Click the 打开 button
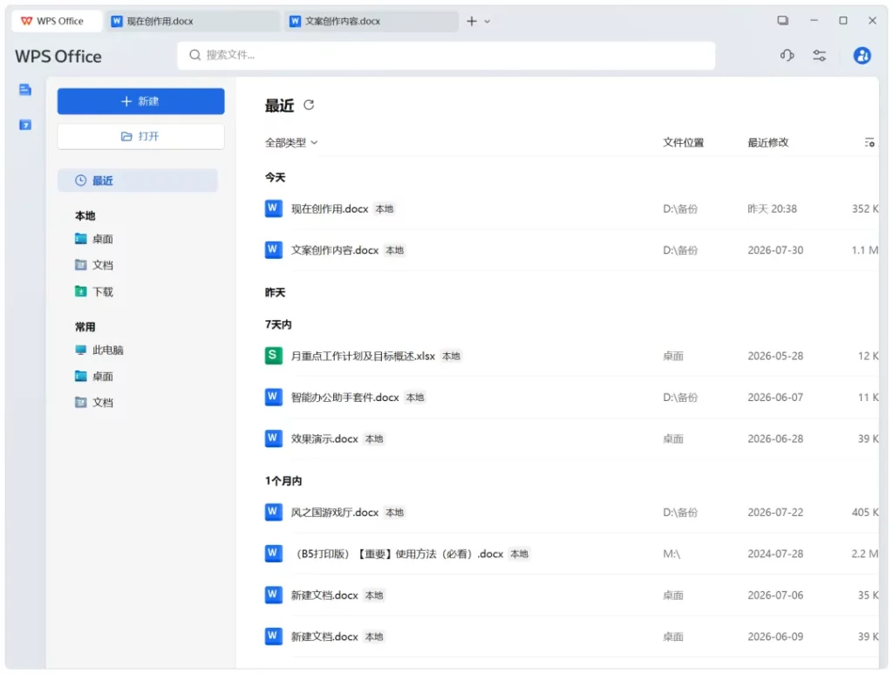 [140, 136]
